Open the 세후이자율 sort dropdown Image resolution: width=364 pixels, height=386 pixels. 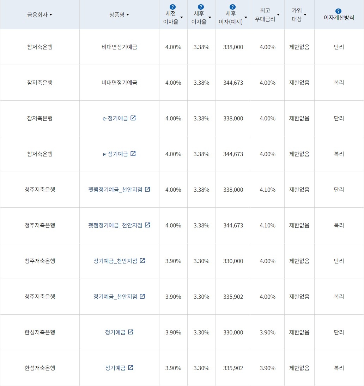click(x=210, y=17)
